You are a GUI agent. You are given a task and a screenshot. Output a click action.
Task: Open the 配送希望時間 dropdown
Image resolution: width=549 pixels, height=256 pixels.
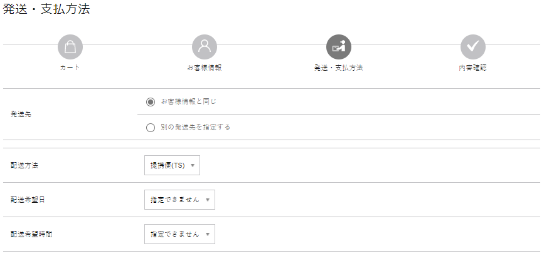tap(179, 234)
